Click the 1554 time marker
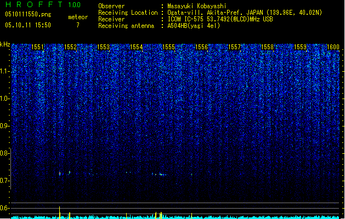 point(136,47)
